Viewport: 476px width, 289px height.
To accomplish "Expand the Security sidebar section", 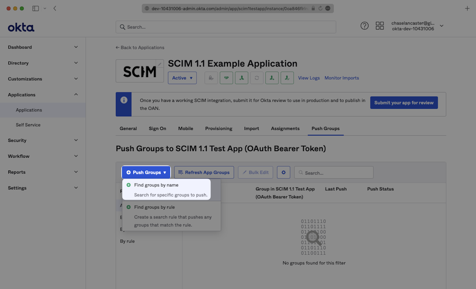I will pyautogui.click(x=43, y=140).
